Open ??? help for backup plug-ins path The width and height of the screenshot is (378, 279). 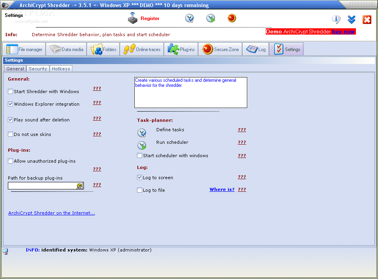[97, 185]
